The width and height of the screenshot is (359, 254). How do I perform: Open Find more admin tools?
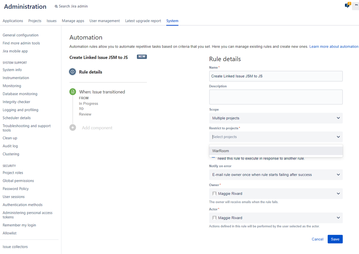point(21,43)
